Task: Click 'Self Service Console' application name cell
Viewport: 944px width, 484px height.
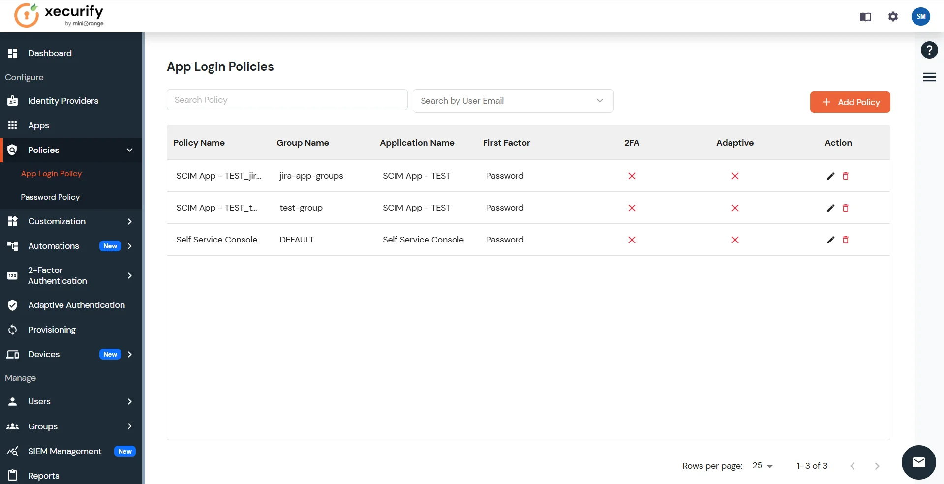Action: coord(423,240)
